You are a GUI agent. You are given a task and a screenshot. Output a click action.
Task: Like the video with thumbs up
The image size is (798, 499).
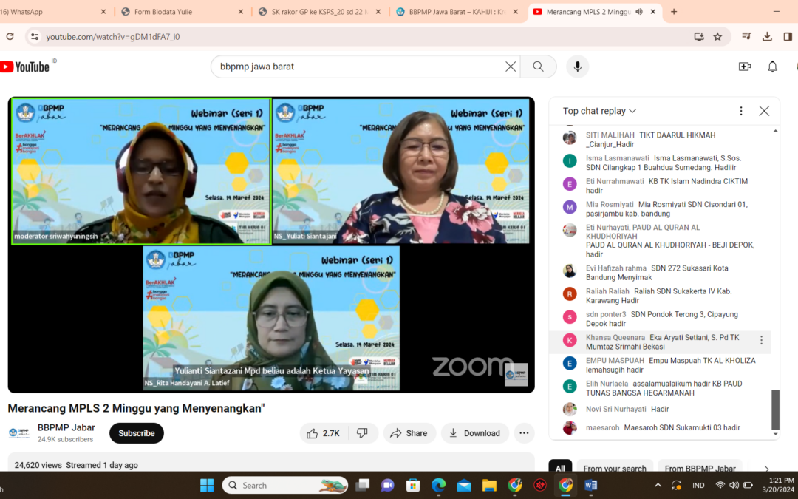point(323,433)
